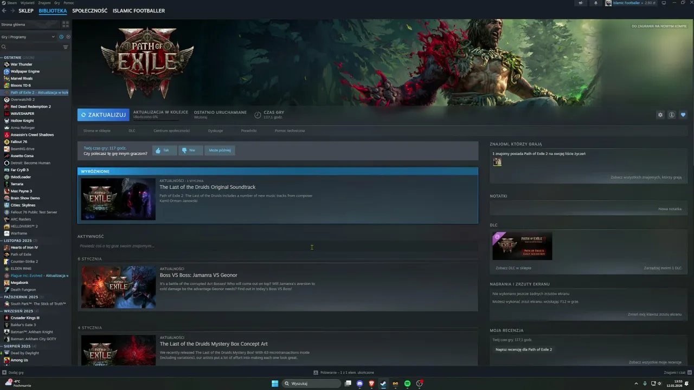The width and height of the screenshot is (694, 390).
Task: Open the Wyświetl menu
Action: pos(27,3)
